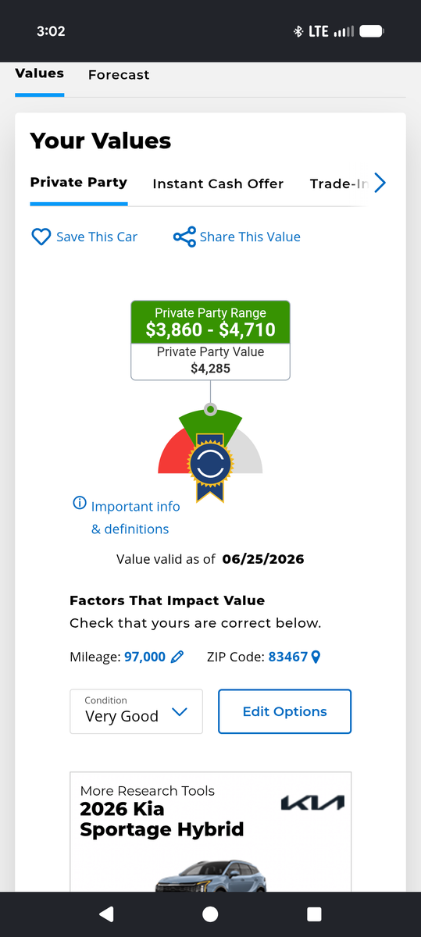Open the 2026 Kia Sportage Hybrid ad image
421x937 pixels.
click(x=210, y=876)
